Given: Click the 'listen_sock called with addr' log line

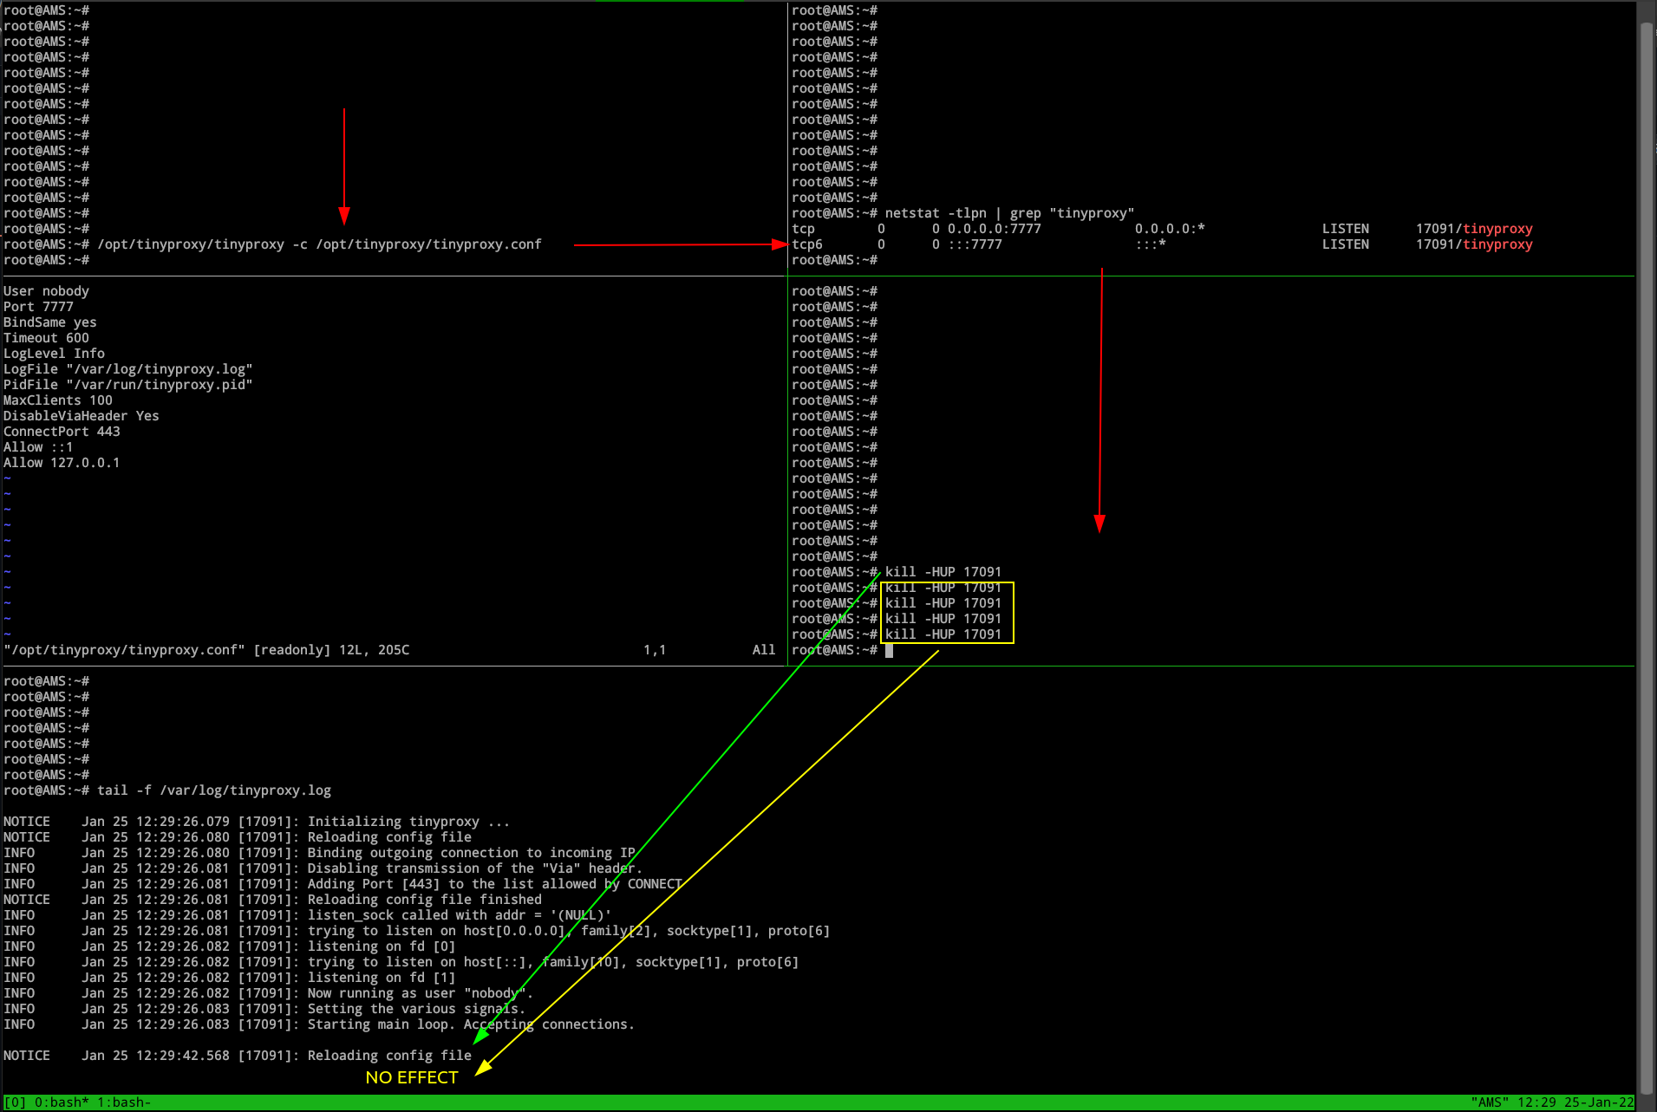Looking at the screenshot, I should 307,915.
